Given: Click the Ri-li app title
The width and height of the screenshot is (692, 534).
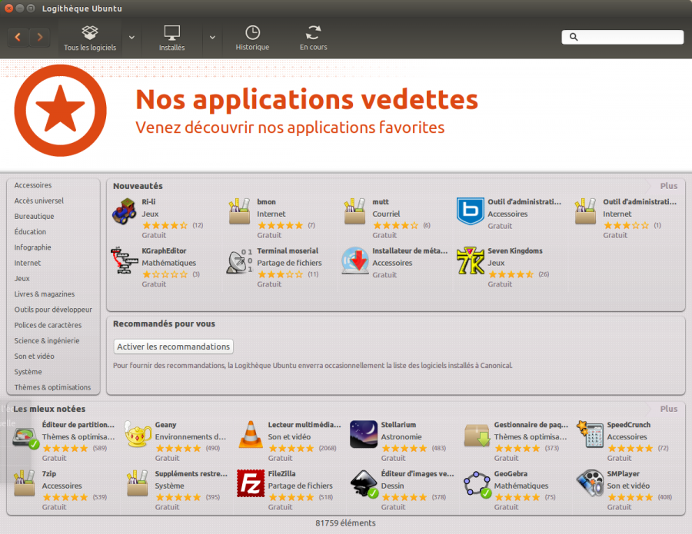Looking at the screenshot, I should click(x=148, y=202).
